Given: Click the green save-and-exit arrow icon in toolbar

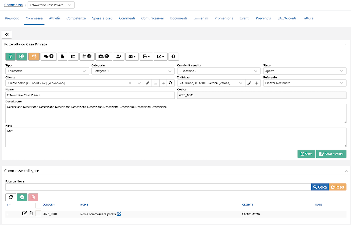Looking at the screenshot, I should point(22,56).
